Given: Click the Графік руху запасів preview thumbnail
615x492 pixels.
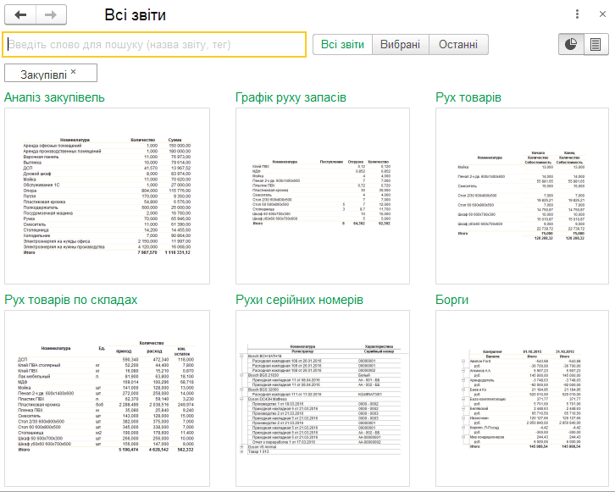Looking at the screenshot, I should [323, 196].
